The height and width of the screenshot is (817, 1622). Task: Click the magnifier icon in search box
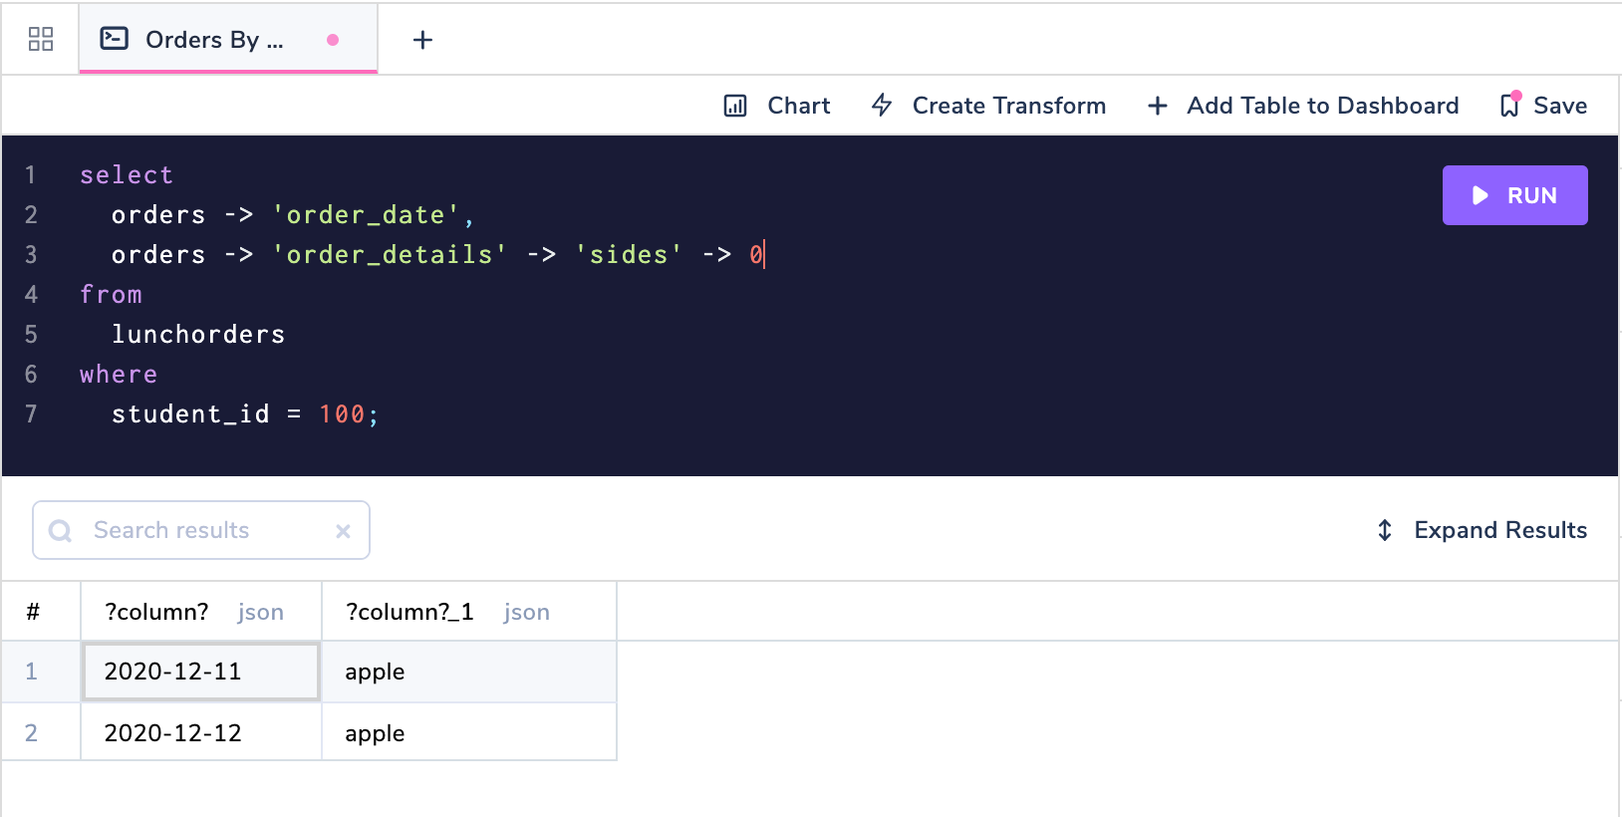61,531
